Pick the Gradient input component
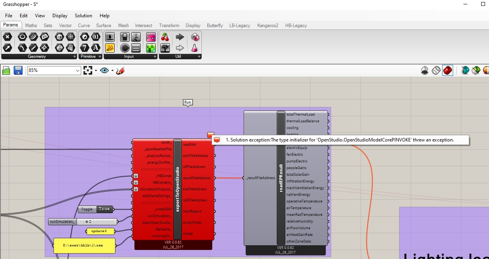This screenshot has height=259, width=489. [x=151, y=37]
